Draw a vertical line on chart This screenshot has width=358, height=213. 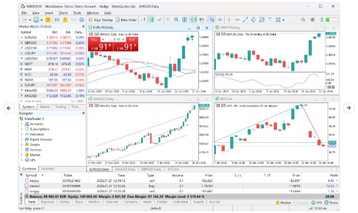pos(229,20)
